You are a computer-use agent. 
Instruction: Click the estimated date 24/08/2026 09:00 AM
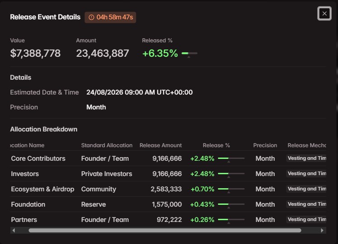pos(139,92)
